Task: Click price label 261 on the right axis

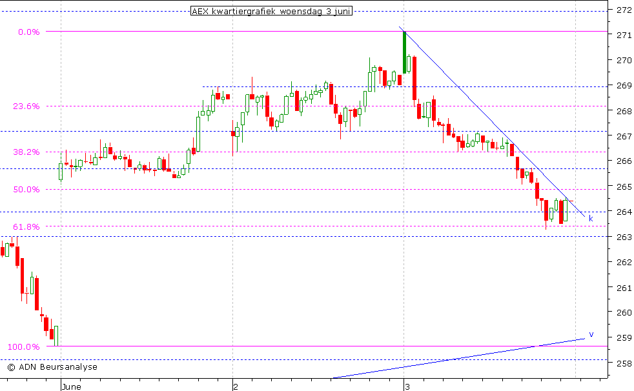Action: (x=624, y=288)
